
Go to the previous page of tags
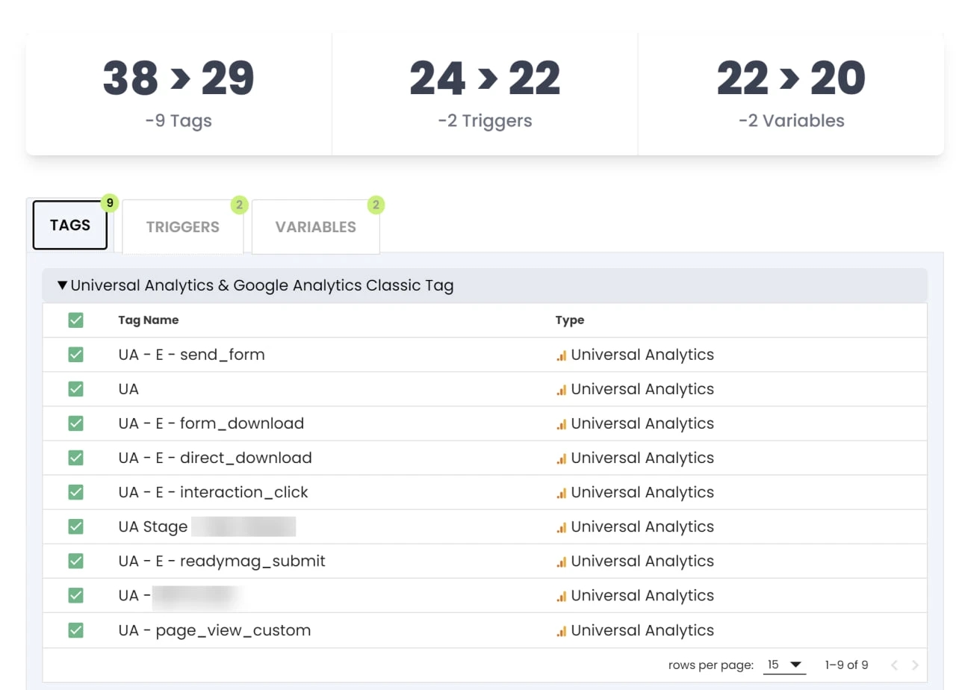tap(894, 665)
